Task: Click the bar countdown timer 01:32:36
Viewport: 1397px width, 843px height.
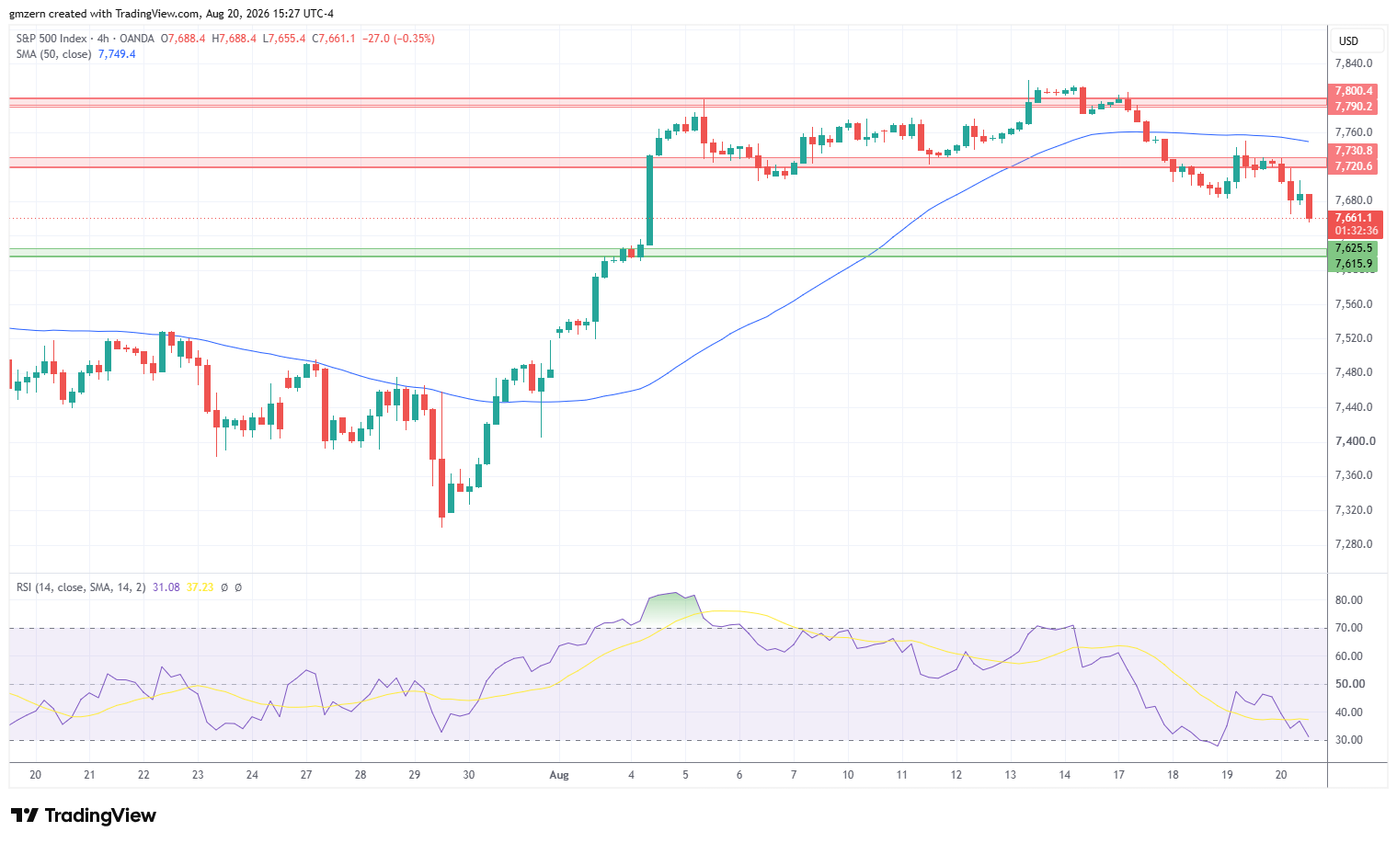Action: tap(1357, 231)
